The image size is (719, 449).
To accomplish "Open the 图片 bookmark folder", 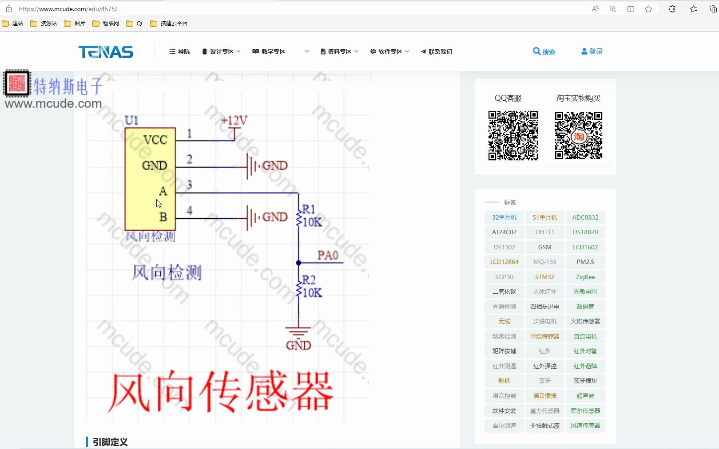I will [75, 24].
